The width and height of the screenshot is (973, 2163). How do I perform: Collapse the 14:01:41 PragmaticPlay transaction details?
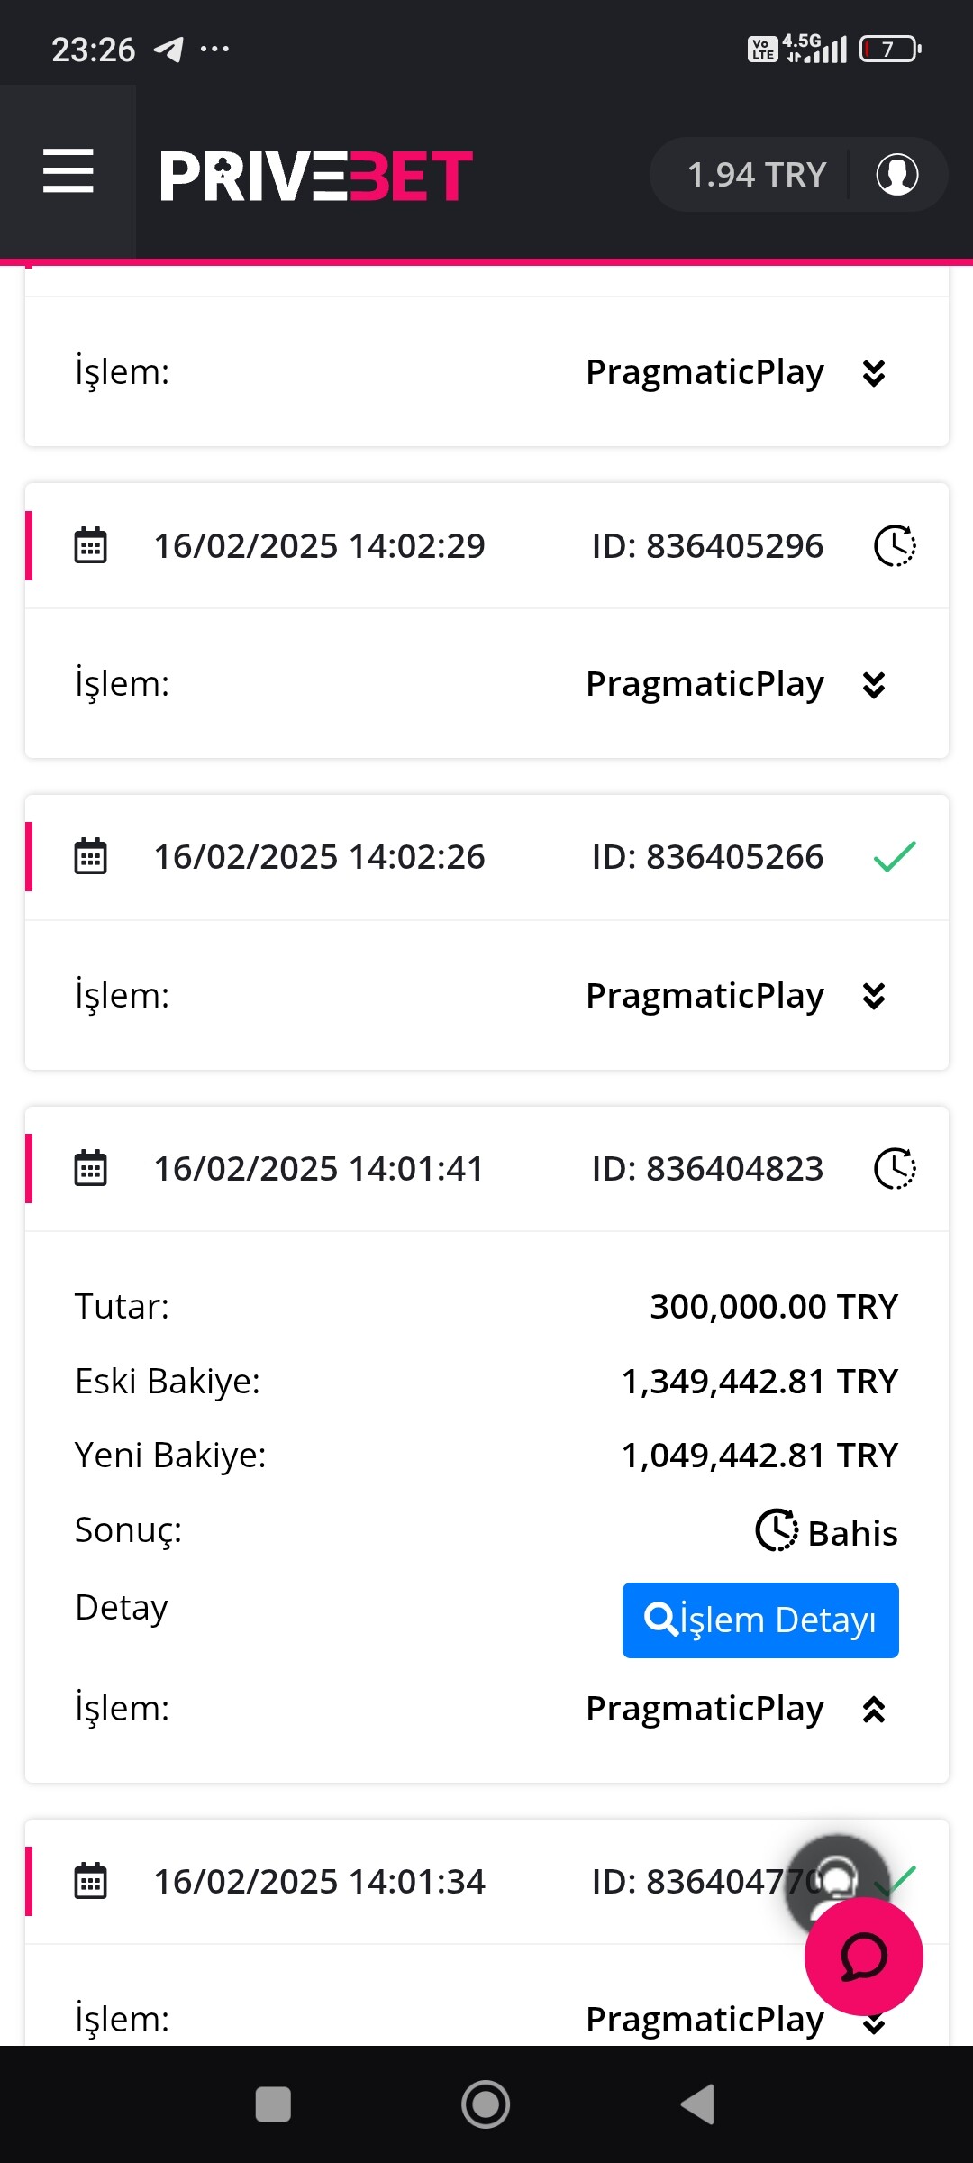[x=873, y=1710]
